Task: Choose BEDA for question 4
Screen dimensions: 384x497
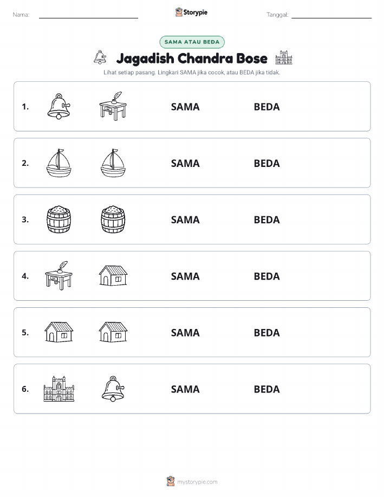Action: (267, 276)
